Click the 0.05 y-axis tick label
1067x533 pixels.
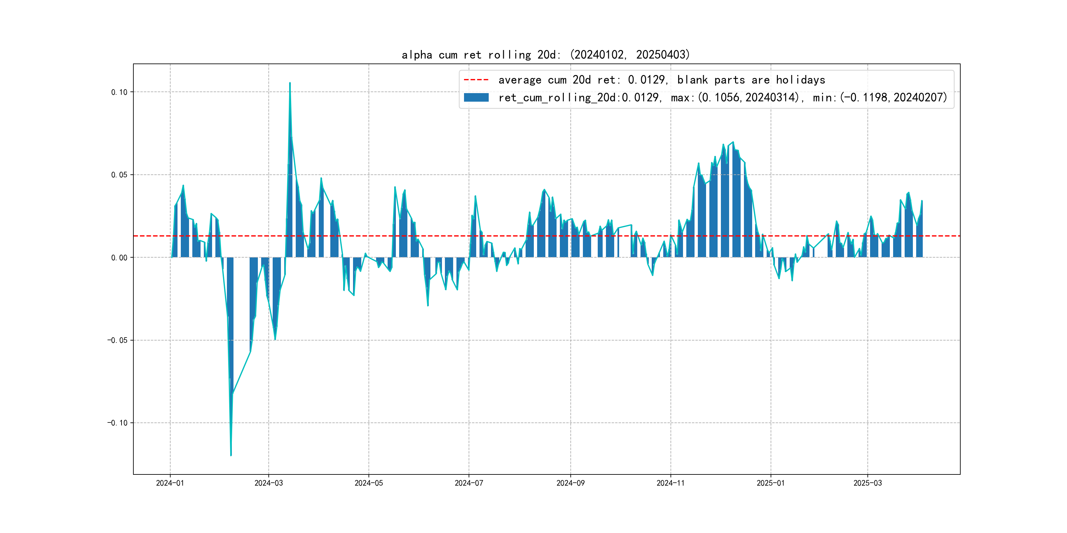[x=119, y=175]
